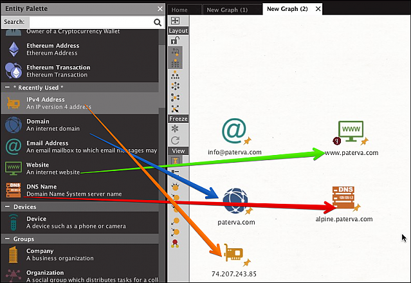The height and width of the screenshot is (283, 411).
Task: Click the pin on the www.paterva.com node
Action: click(x=364, y=141)
